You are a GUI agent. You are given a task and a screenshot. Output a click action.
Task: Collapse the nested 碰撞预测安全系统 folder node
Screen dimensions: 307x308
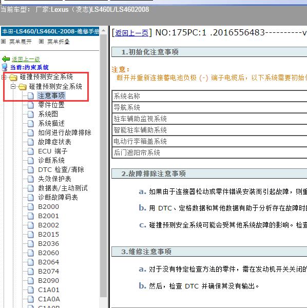[x=13, y=86]
